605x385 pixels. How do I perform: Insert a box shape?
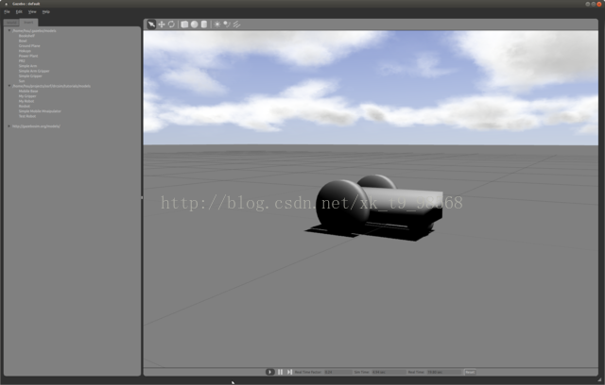tap(184, 25)
